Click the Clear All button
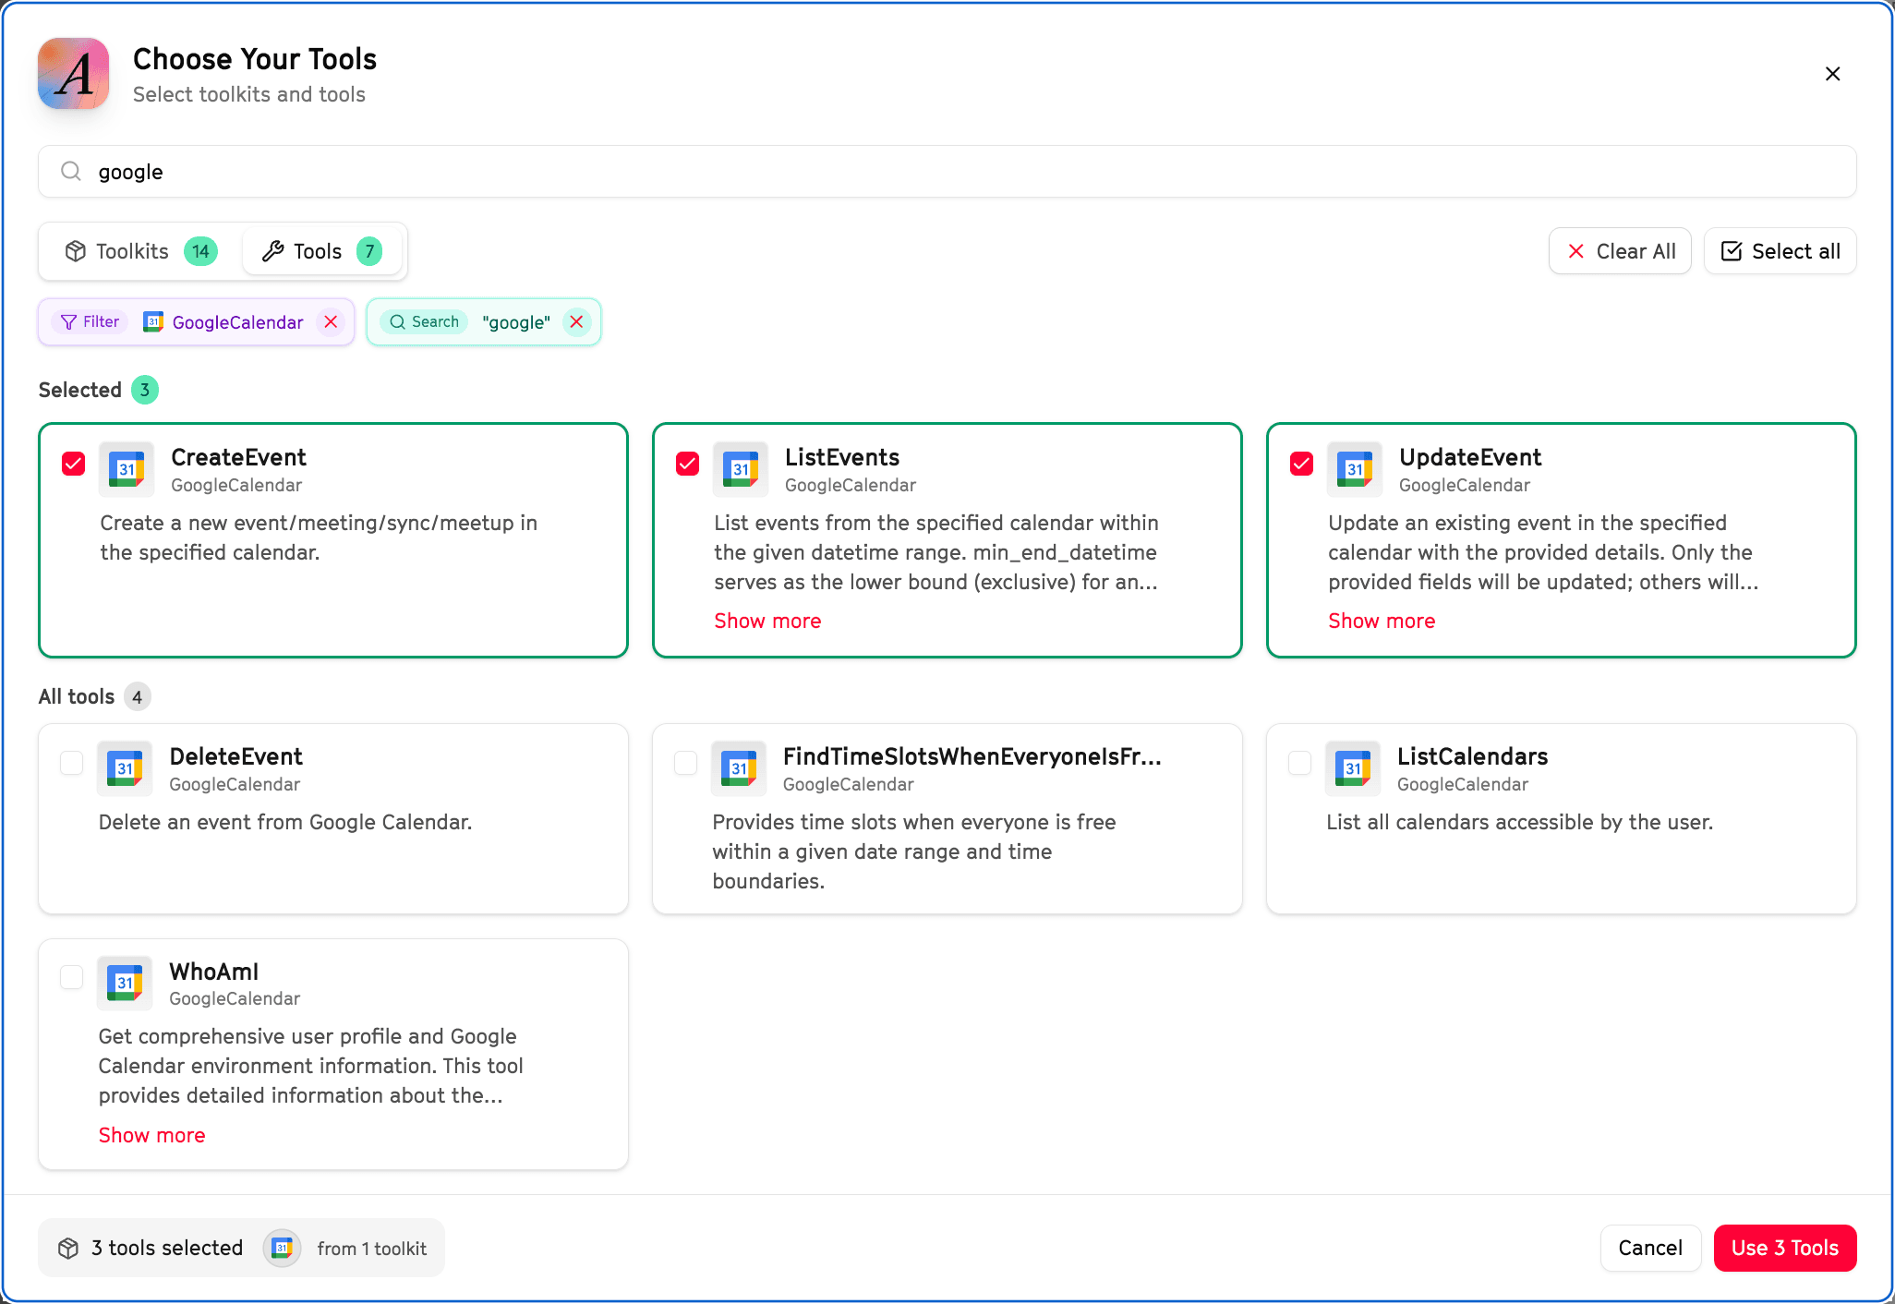This screenshot has width=1895, height=1304. tap(1620, 251)
